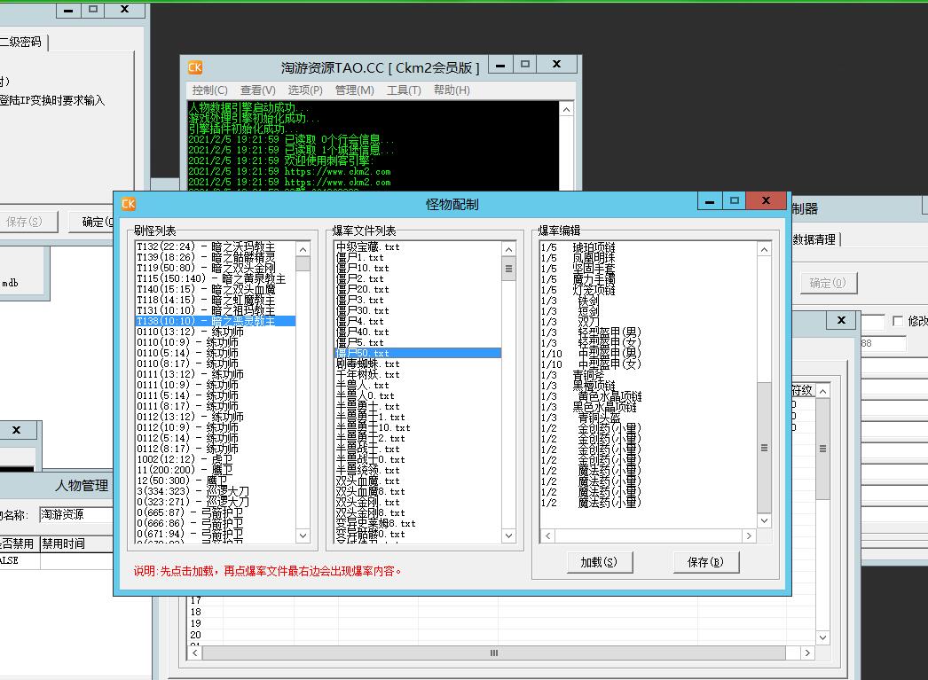The width and height of the screenshot is (928, 680).
Task: Click the 淘游资源 name input field
Action: click(x=75, y=514)
